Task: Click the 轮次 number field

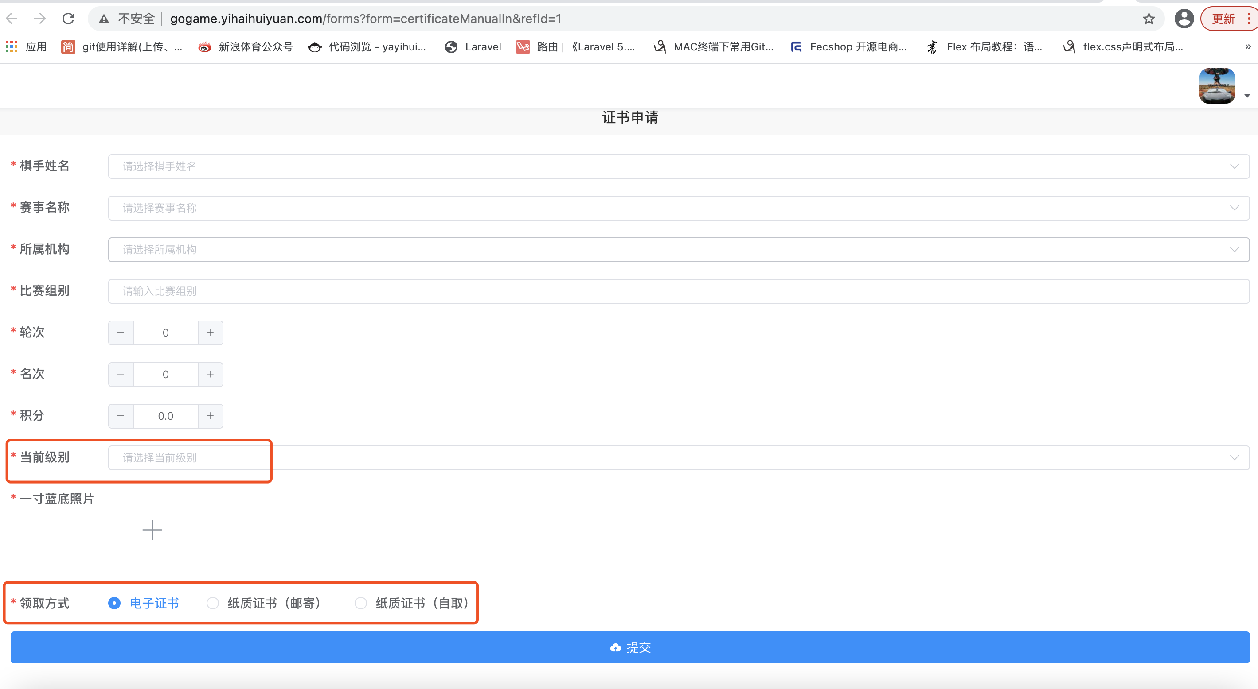Action: [165, 333]
